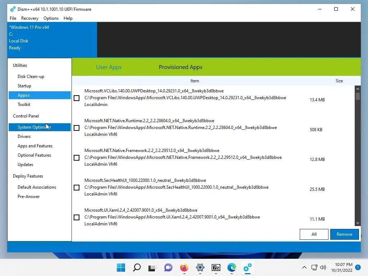Open Apps and Features in the sidebar
Image resolution: width=368 pixels, height=276 pixels.
40,146
